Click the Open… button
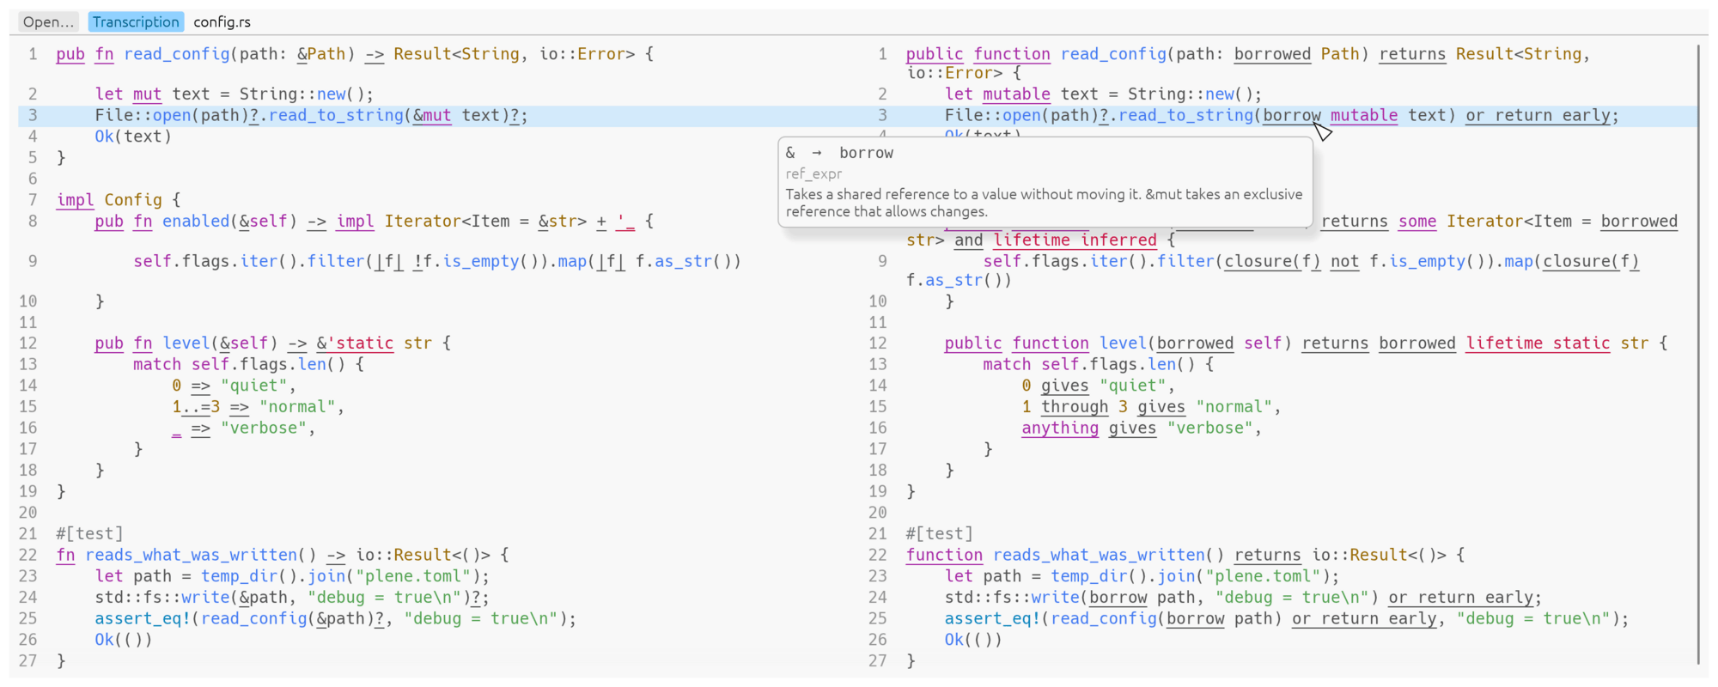 [x=48, y=21]
